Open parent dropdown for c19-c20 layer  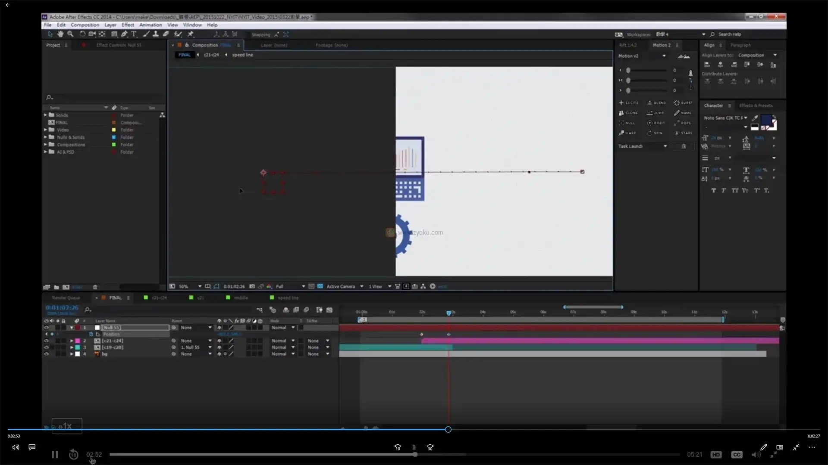[210, 347]
